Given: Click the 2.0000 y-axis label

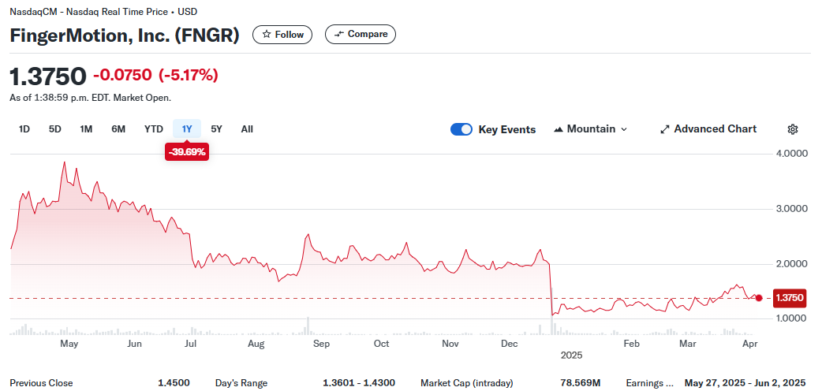Looking at the screenshot, I should 791,264.
